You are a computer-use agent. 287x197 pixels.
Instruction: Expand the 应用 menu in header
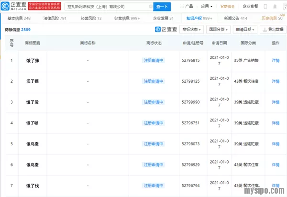click(207, 7)
